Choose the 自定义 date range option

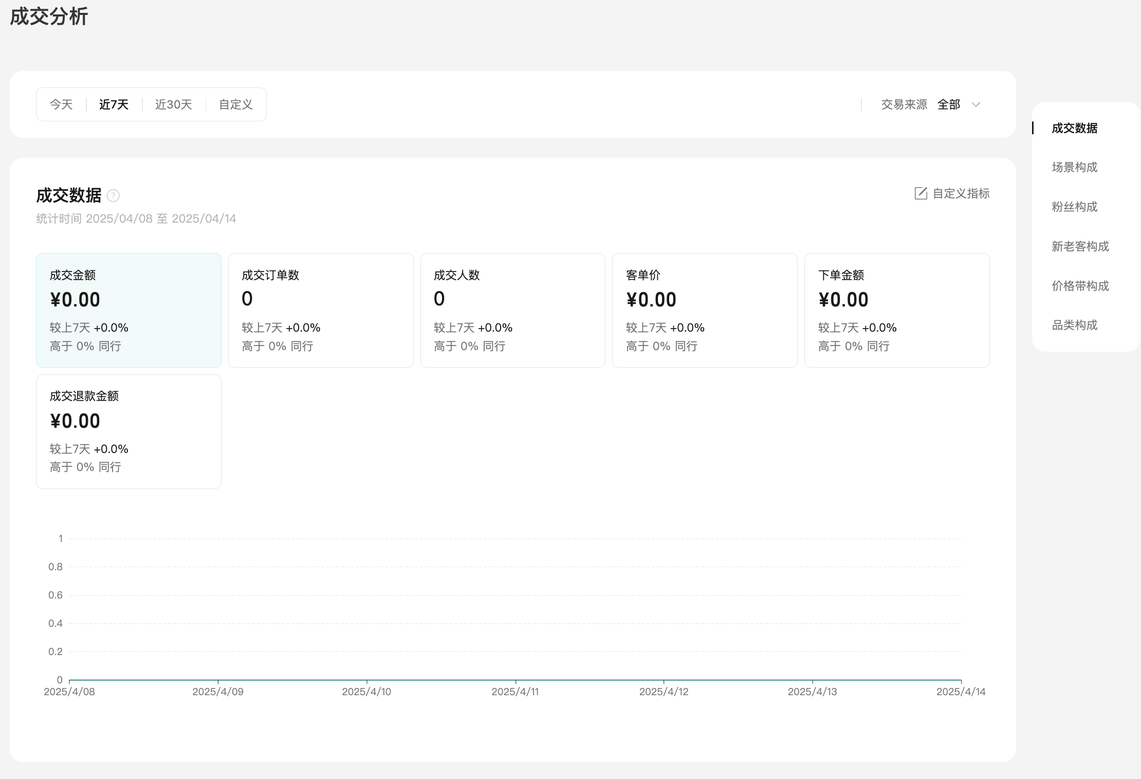coord(236,104)
